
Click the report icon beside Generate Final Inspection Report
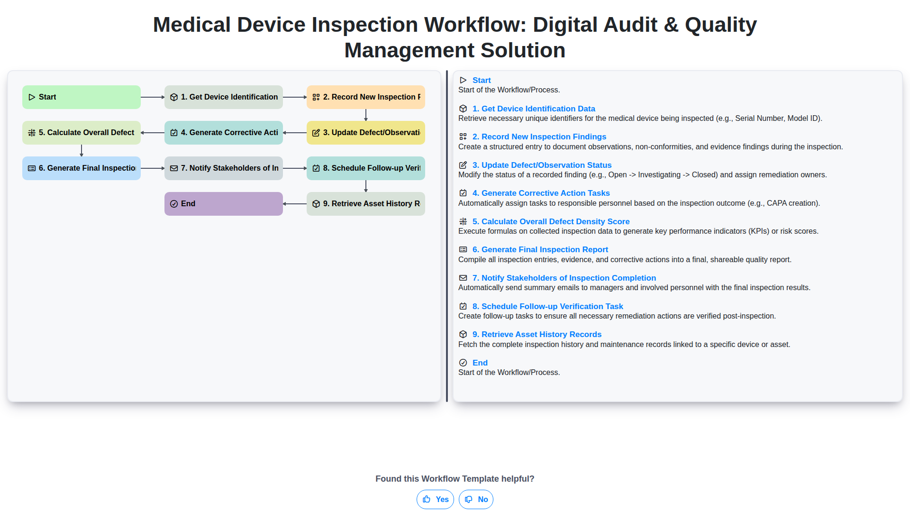tap(463, 249)
